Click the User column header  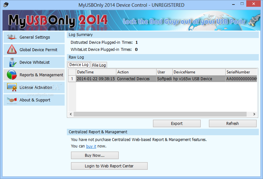coord(164,72)
